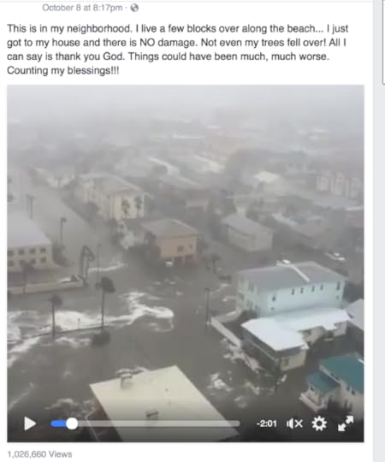Click the white scrubber knob on progress bar

[x=72, y=424]
